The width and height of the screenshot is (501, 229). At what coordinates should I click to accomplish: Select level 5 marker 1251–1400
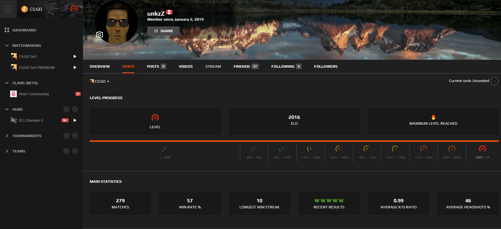tap(339, 149)
